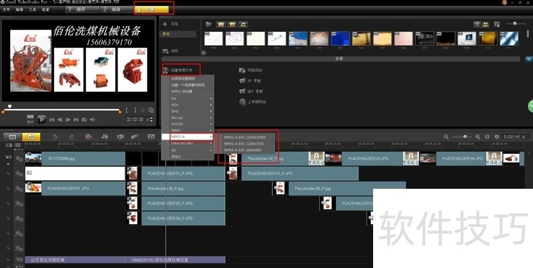Click the 添加 plus icon
Viewport: 533px width, 268px height.
165,23
